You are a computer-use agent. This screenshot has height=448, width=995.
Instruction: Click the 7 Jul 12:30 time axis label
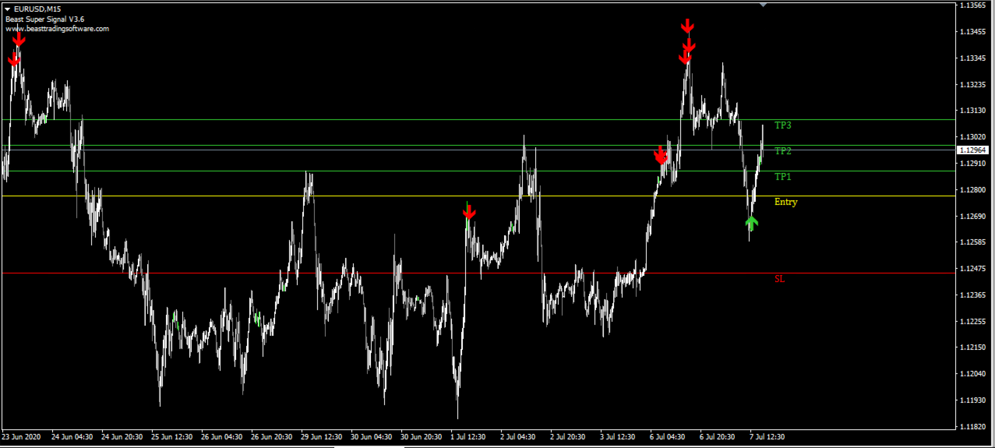tap(767, 437)
